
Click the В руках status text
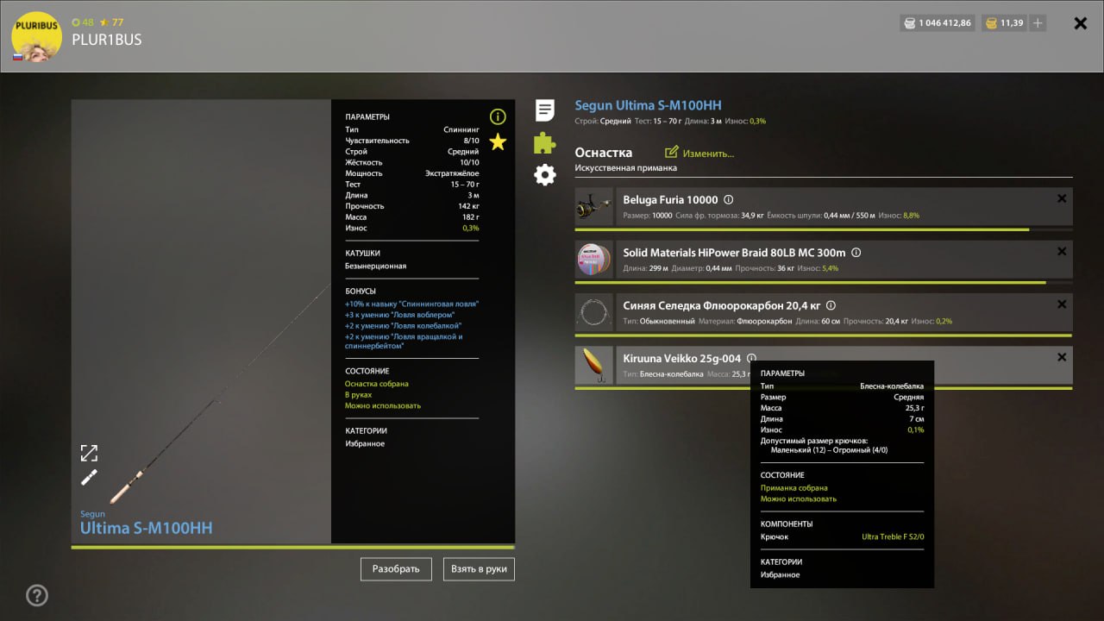(358, 395)
